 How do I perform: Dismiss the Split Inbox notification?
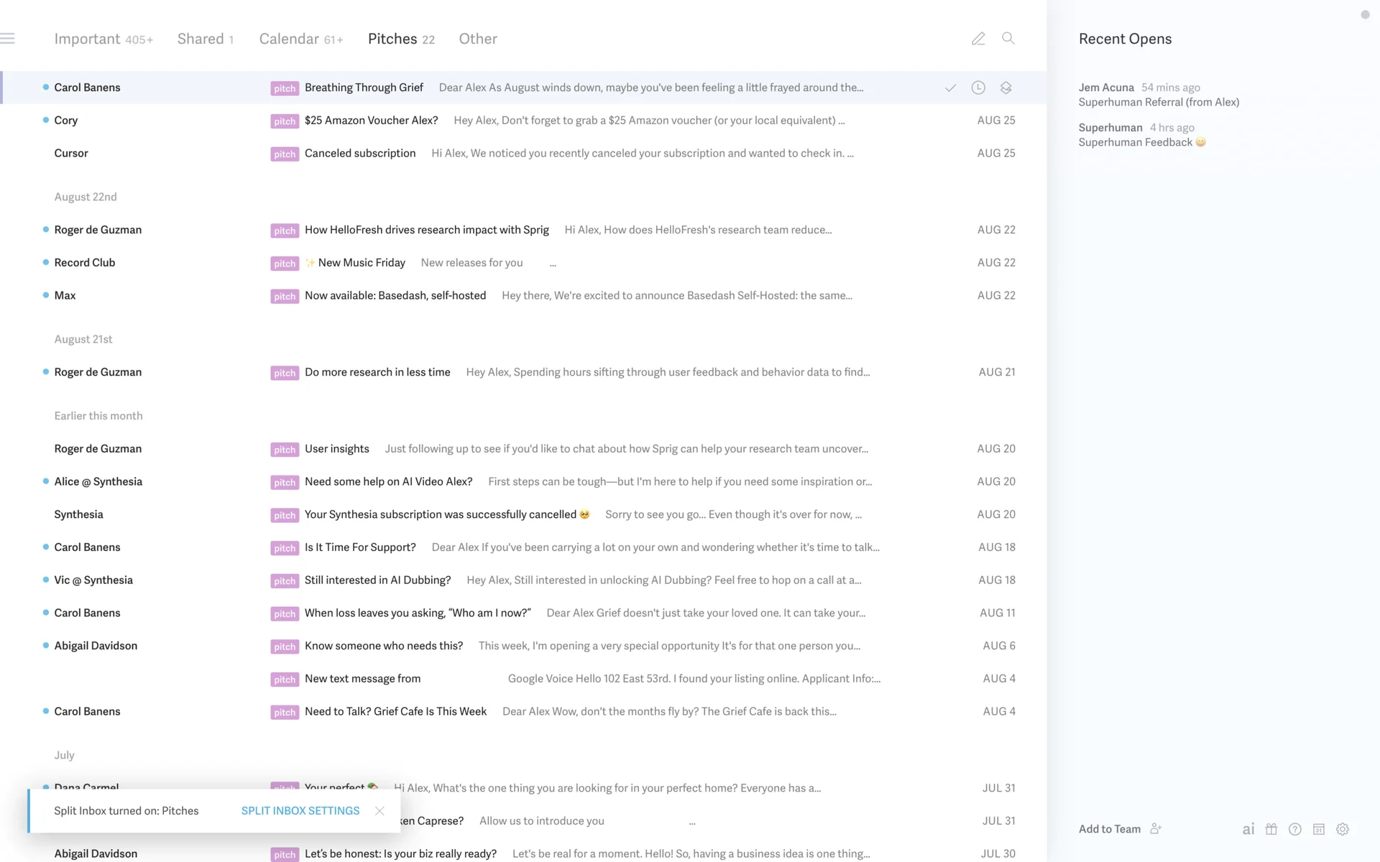379,810
